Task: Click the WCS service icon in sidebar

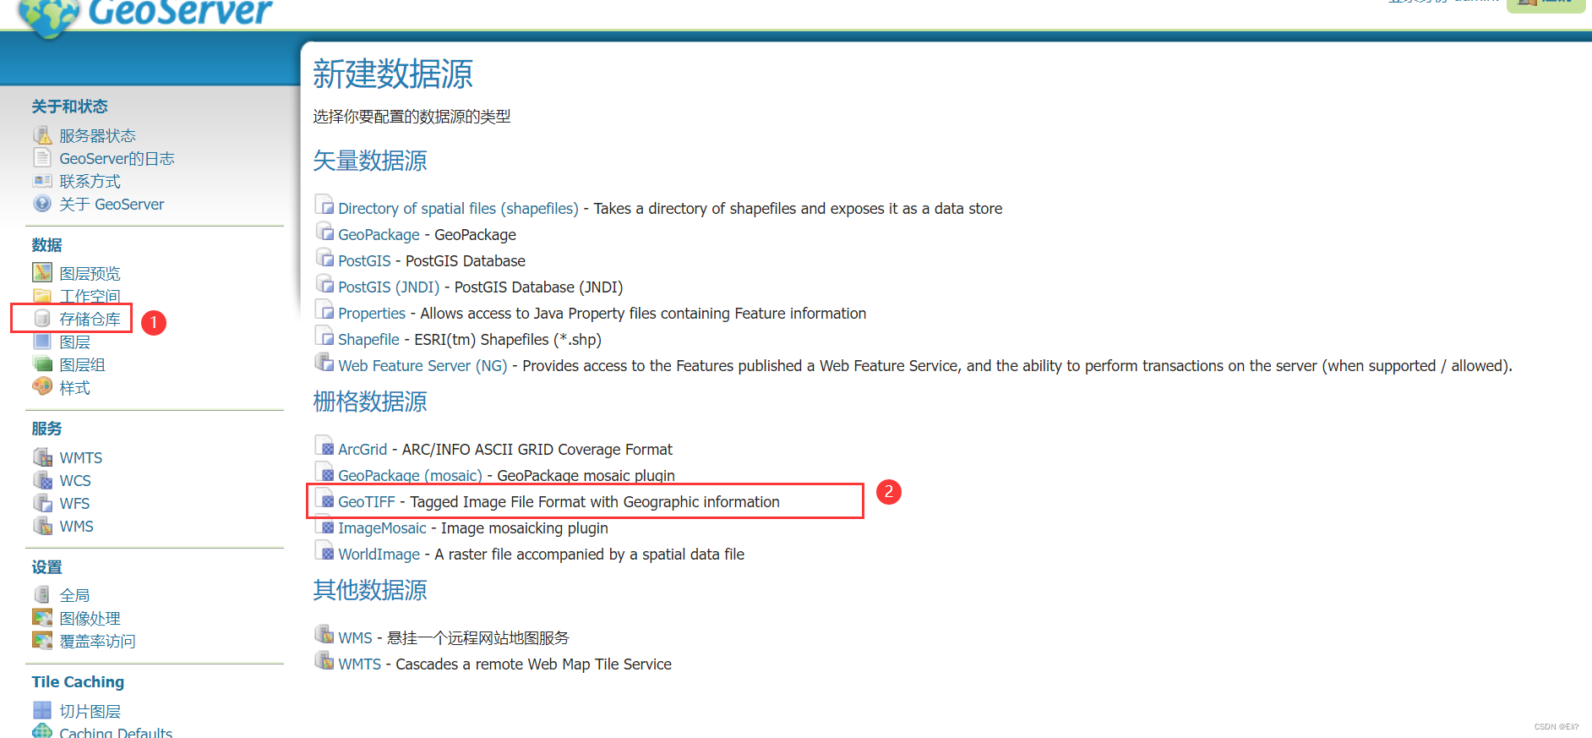Action: point(42,480)
